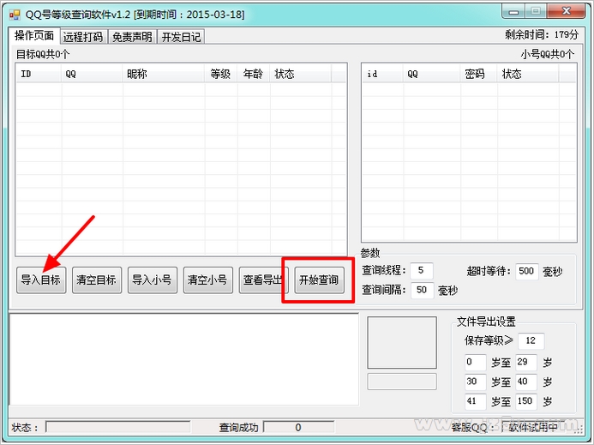This screenshot has width=594, height=445.
Task: Click the 密码 column header in 小号 list
Action: click(478, 74)
